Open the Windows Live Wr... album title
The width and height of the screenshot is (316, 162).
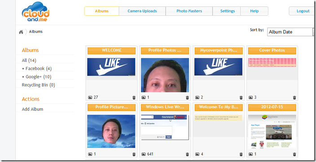[165, 107]
